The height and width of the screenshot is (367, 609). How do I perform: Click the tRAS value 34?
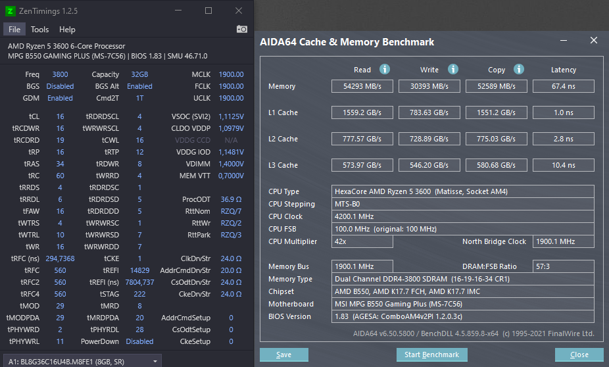click(60, 164)
